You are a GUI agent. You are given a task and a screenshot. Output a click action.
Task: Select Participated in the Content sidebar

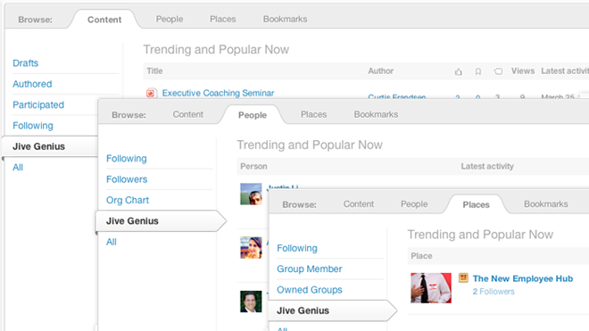(x=38, y=104)
